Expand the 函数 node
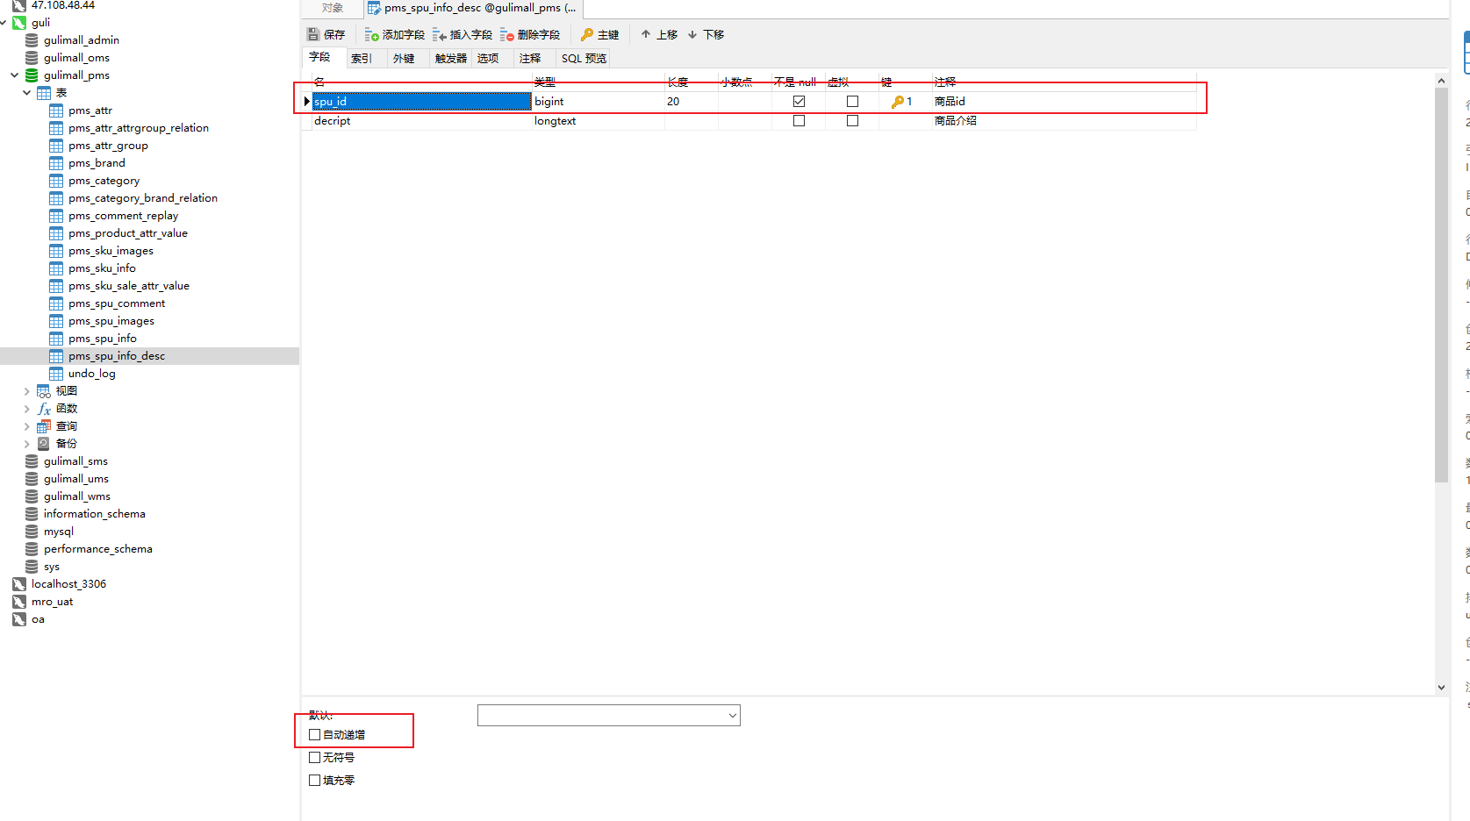This screenshot has width=1470, height=821. (27, 409)
